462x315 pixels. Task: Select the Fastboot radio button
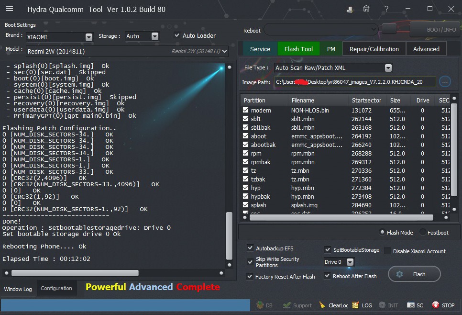tap(423, 232)
